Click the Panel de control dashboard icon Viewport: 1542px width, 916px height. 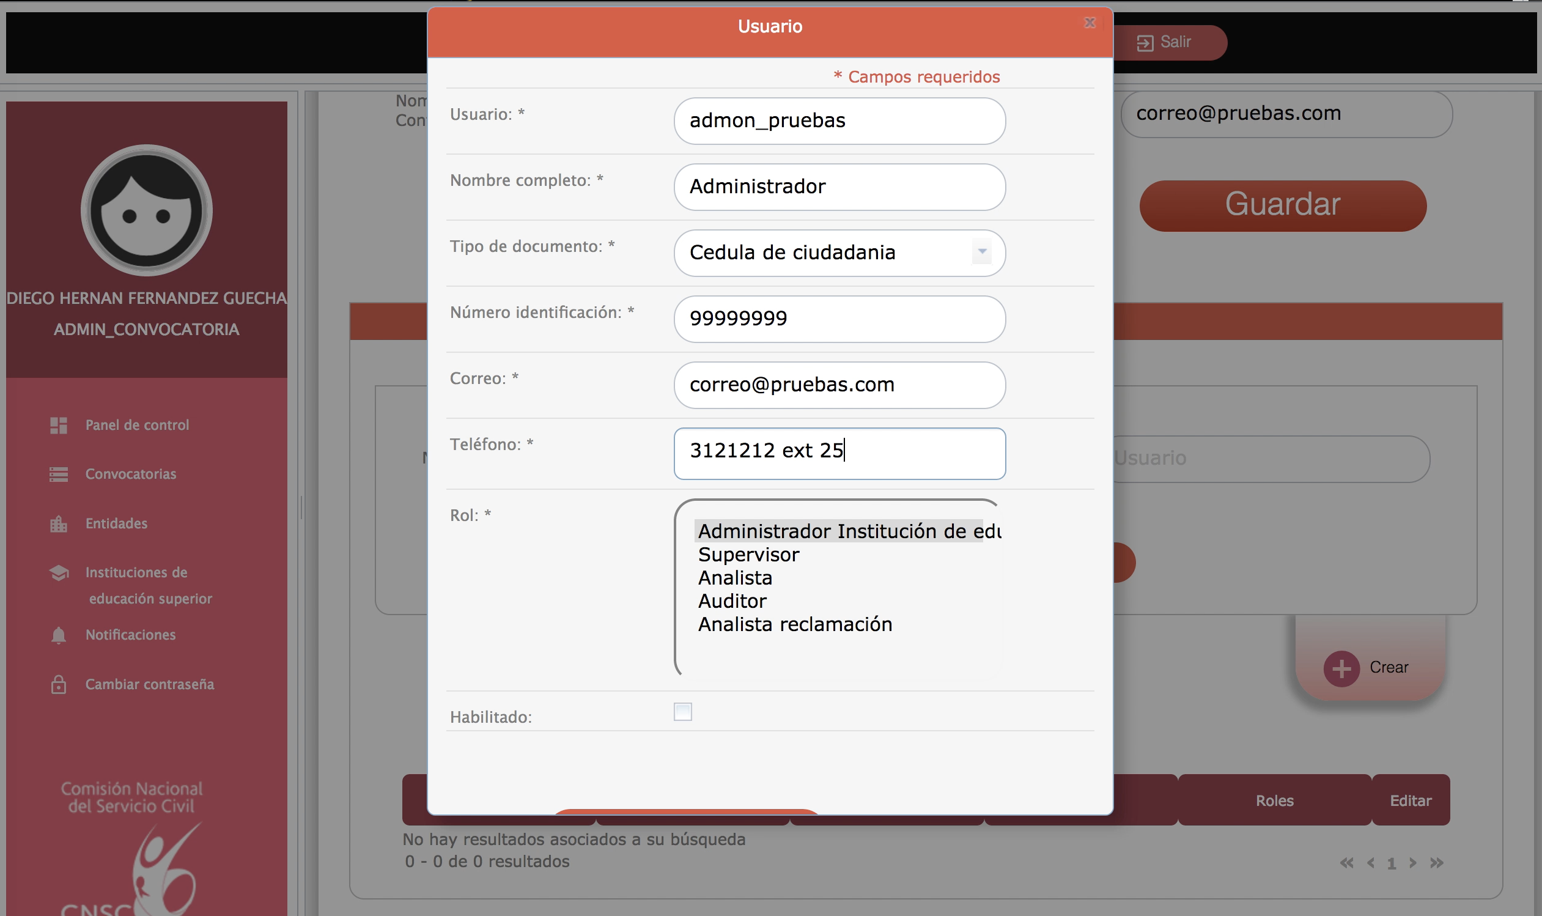pos(59,426)
